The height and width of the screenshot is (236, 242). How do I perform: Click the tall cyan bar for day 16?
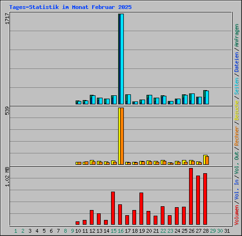(x=122, y=59)
